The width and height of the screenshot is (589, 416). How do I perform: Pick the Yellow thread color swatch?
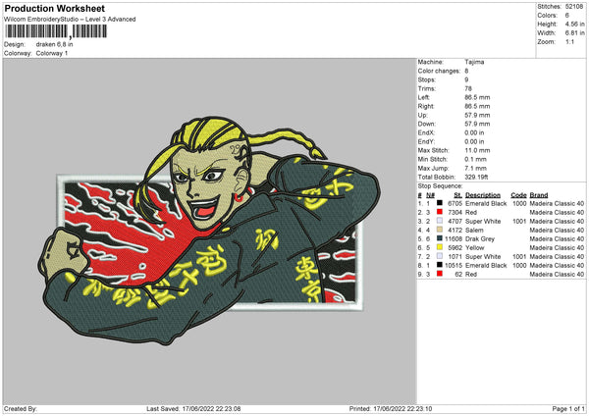pyautogui.click(x=440, y=247)
